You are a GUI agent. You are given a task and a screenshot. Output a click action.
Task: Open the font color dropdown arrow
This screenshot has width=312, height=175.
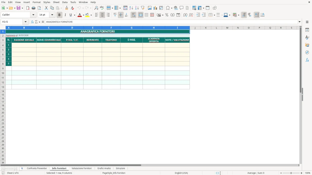click(x=83, y=15)
